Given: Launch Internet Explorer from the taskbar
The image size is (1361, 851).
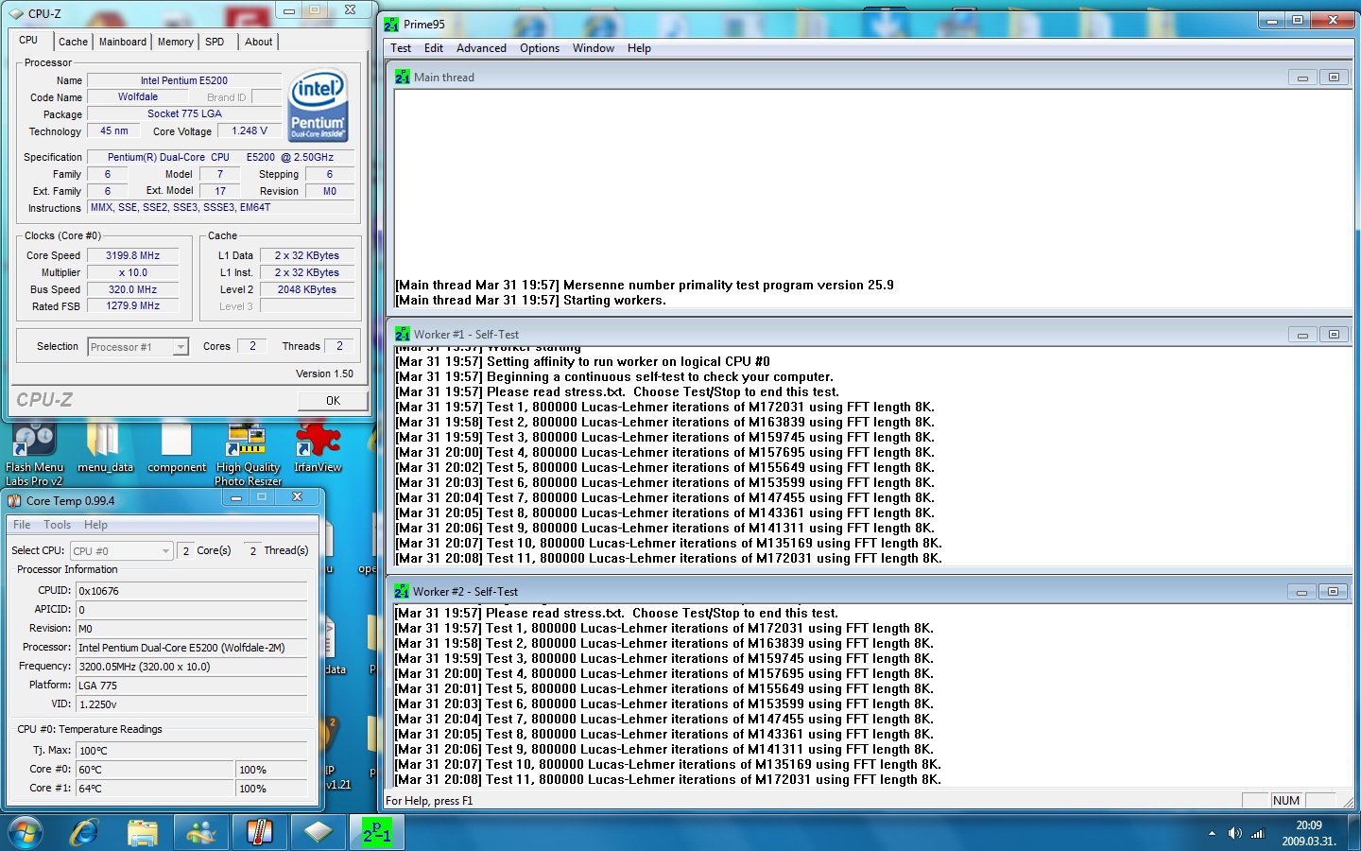Looking at the screenshot, I should coord(85,832).
